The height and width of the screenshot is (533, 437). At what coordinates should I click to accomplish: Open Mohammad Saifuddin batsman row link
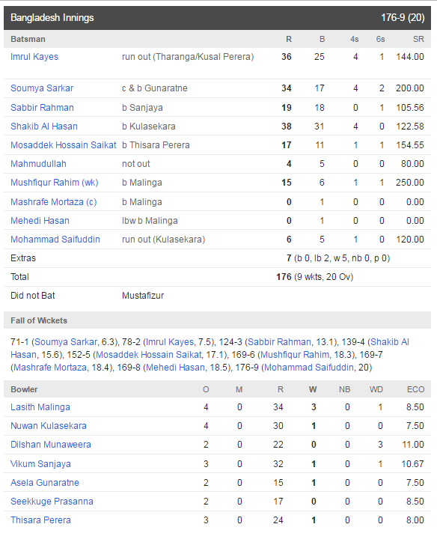coord(55,240)
